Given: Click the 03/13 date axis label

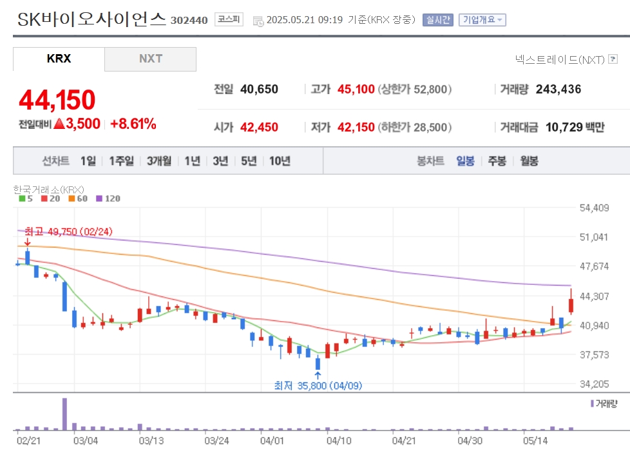Looking at the screenshot, I should coord(151,440).
